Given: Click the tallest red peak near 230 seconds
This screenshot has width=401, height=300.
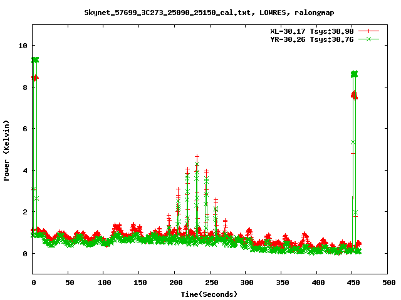Looking at the screenshot, I should [x=197, y=157].
